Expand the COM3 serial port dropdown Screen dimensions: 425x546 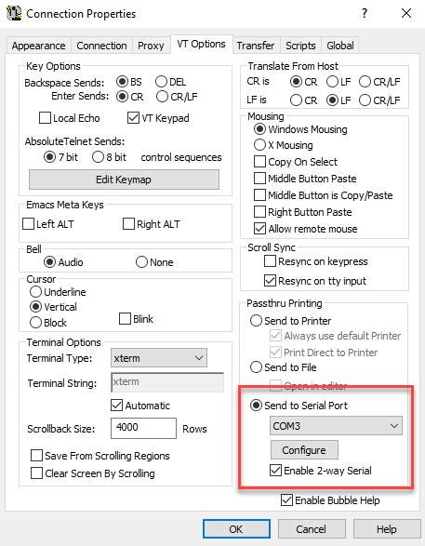click(336, 425)
